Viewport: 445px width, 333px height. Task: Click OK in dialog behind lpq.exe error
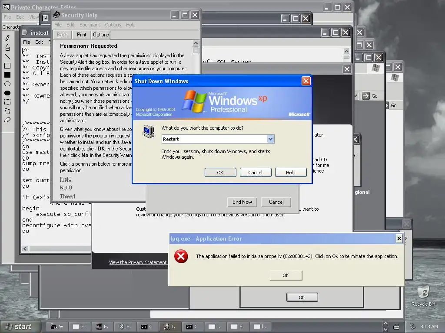click(x=302, y=297)
